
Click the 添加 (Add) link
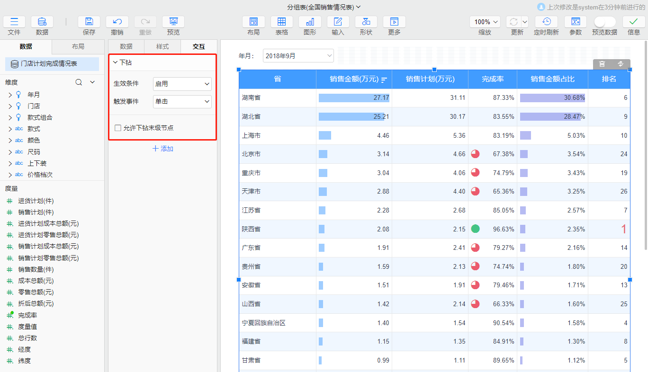coord(162,149)
